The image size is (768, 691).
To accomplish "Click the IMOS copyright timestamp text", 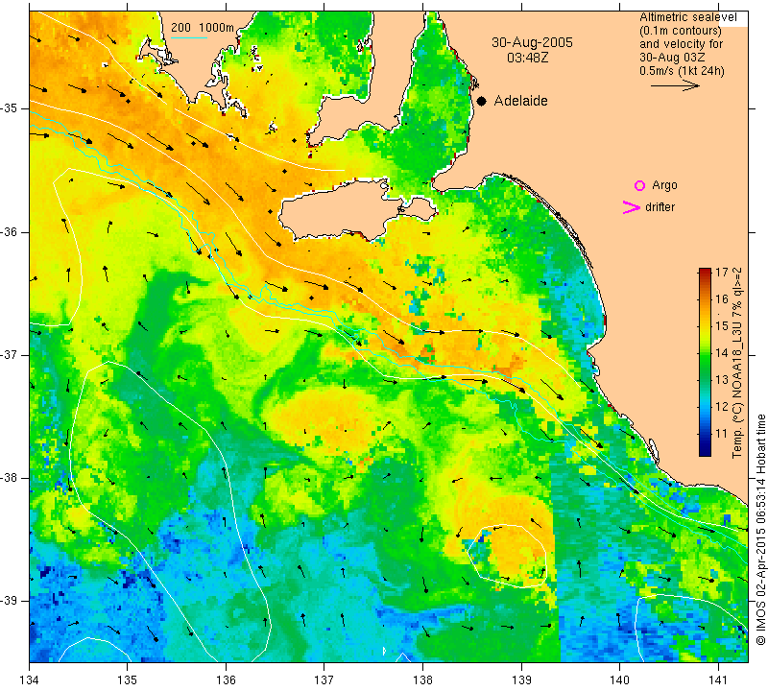I will [x=760, y=530].
